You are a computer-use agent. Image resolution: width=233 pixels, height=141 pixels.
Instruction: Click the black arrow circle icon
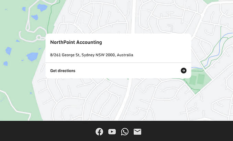click(x=184, y=70)
